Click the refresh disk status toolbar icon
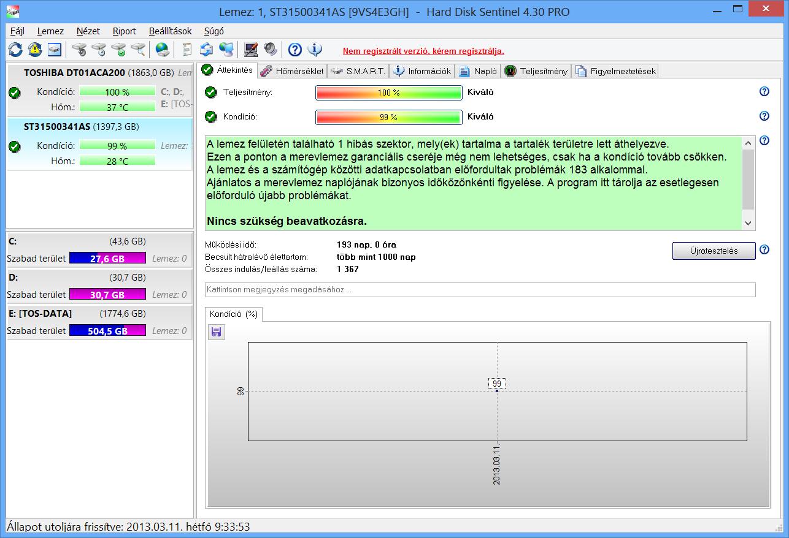The image size is (789, 538). coord(15,50)
